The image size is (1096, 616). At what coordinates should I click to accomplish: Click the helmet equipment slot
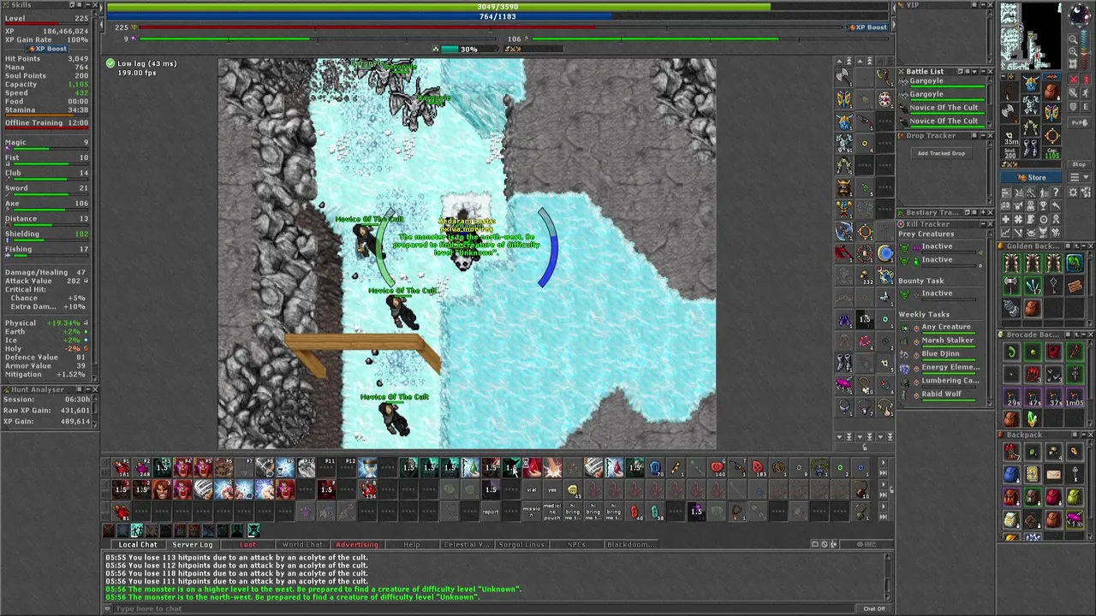click(1031, 83)
